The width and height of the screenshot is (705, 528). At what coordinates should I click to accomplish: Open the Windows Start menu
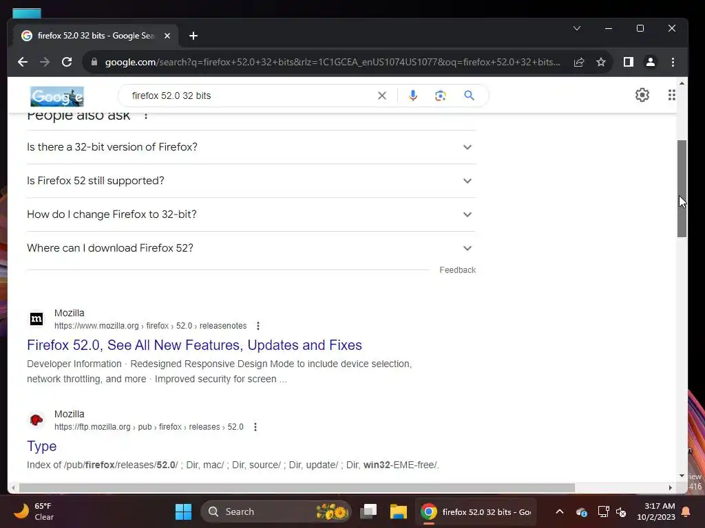point(183,511)
